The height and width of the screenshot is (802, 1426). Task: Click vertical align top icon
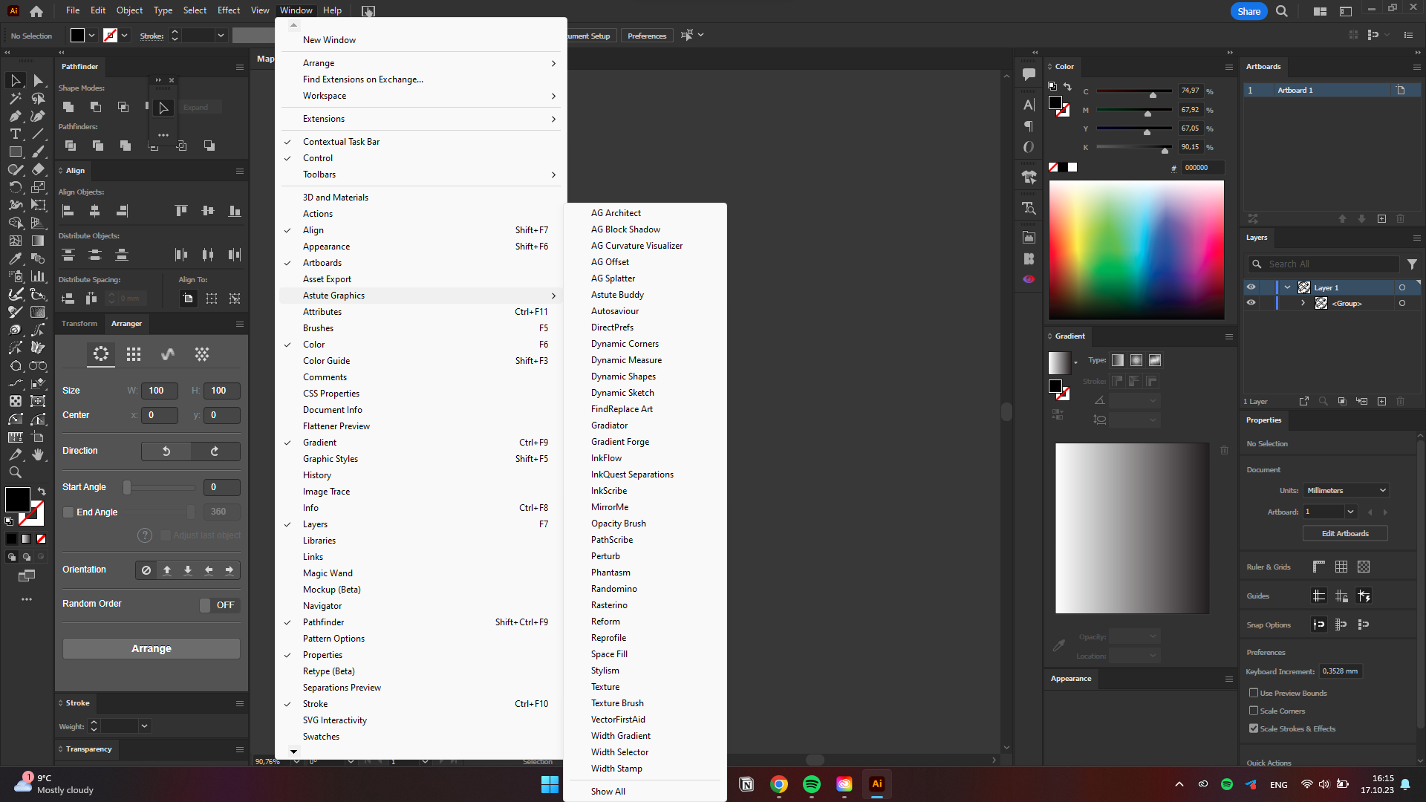[x=181, y=211]
